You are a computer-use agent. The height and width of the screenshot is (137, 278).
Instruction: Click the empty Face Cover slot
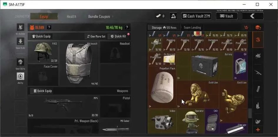43,75
